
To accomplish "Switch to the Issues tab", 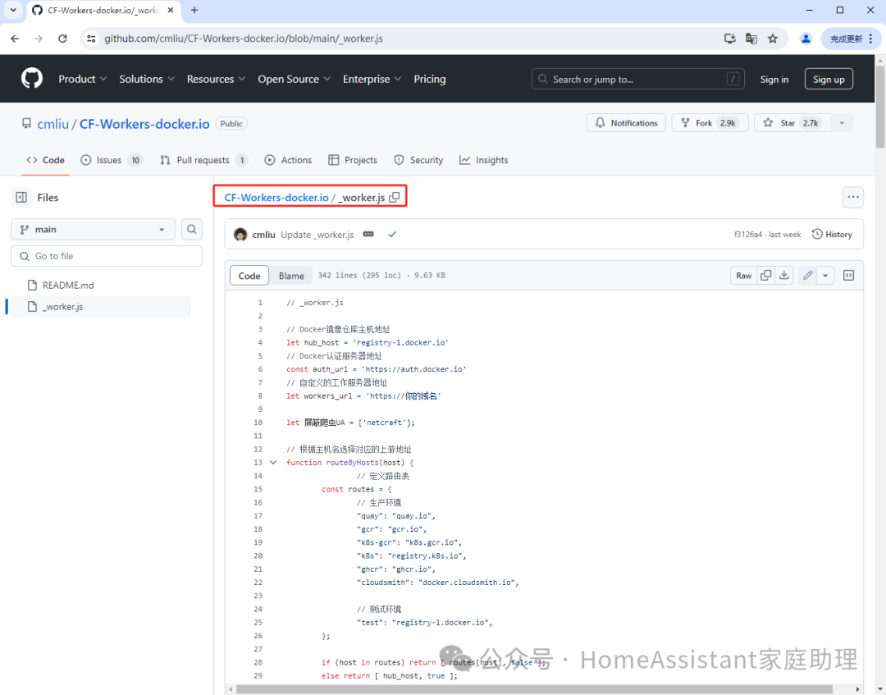I will [x=112, y=160].
